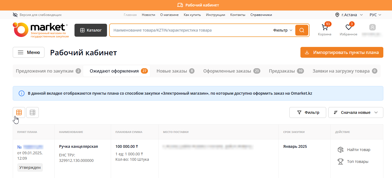Click the user profile avatar icon
This screenshot has width=392, height=178.
coord(372,28)
